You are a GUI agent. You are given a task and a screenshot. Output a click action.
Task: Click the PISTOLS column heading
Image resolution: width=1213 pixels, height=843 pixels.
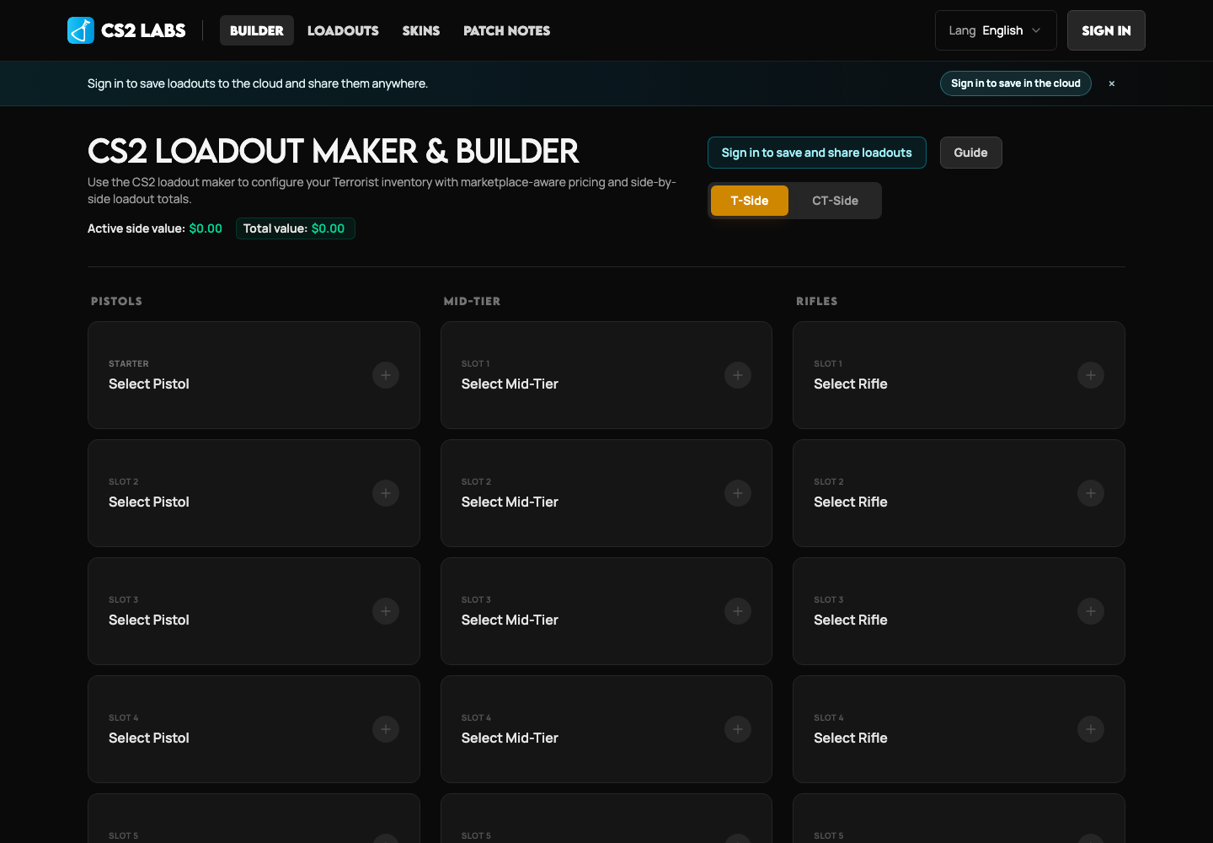point(116,301)
